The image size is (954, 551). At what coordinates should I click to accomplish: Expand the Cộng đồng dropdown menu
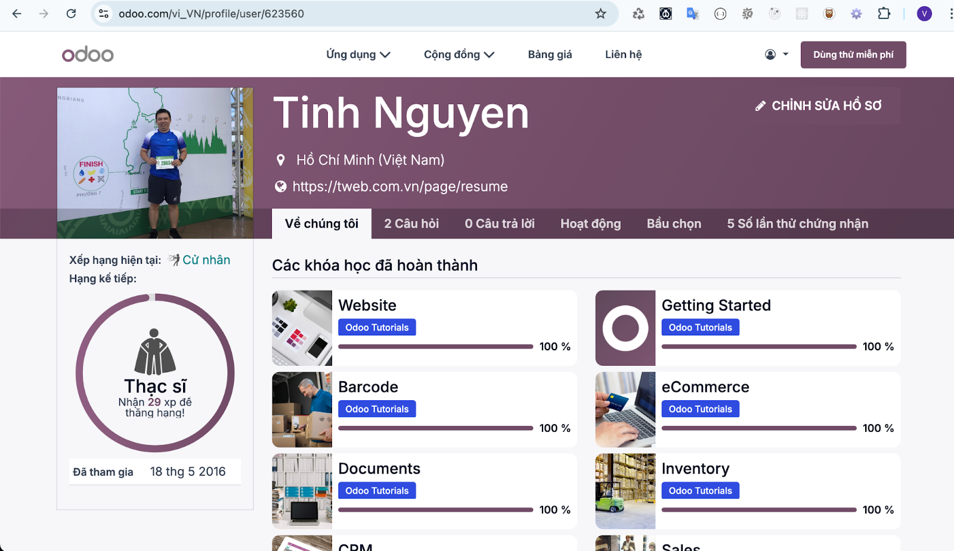[459, 54]
